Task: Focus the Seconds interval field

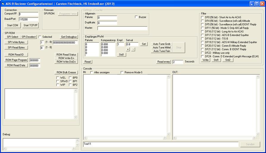Action: [x=178, y=62]
